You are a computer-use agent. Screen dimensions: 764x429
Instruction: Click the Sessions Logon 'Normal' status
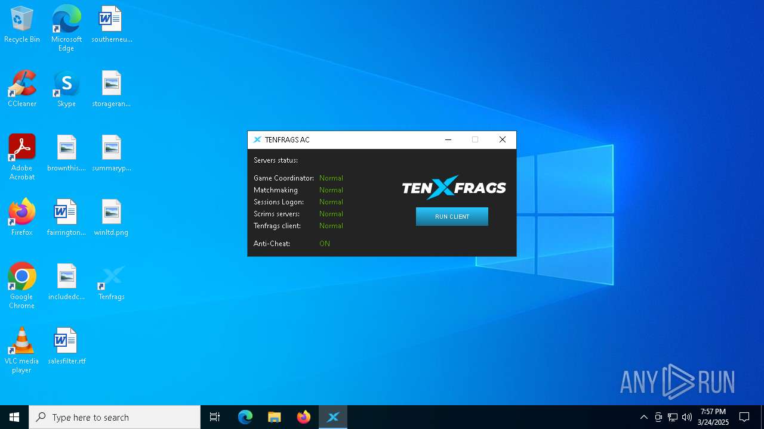click(331, 202)
